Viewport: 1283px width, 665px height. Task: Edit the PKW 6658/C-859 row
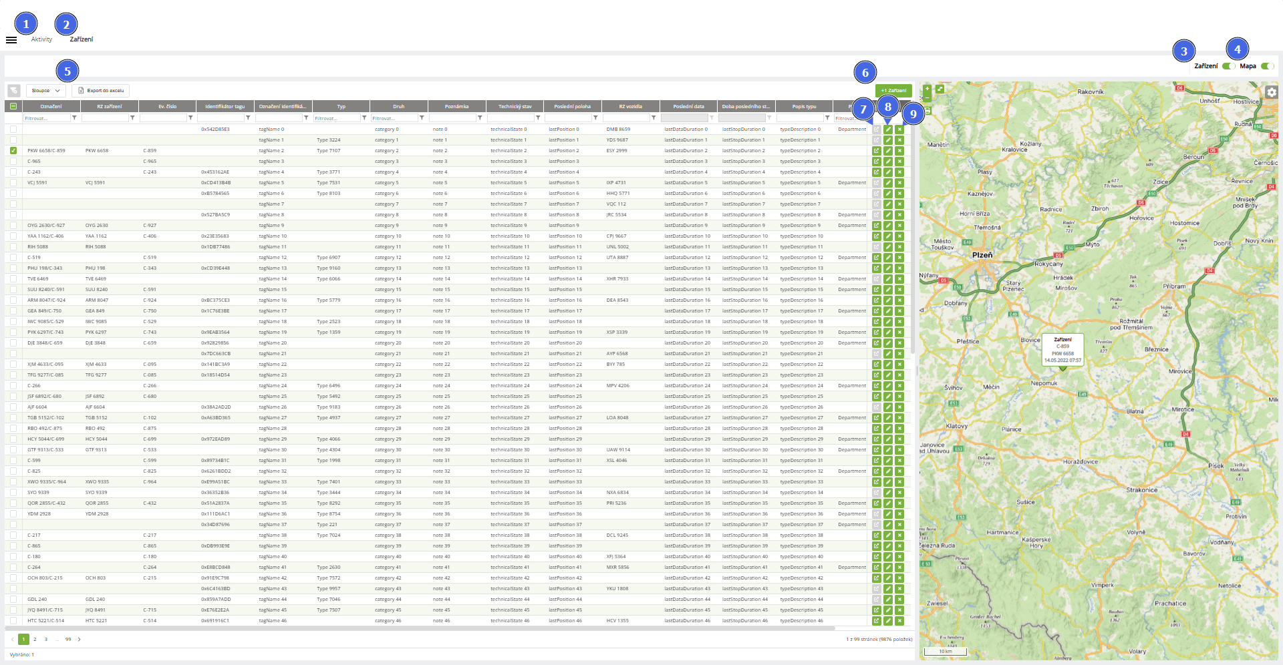[x=887, y=151]
